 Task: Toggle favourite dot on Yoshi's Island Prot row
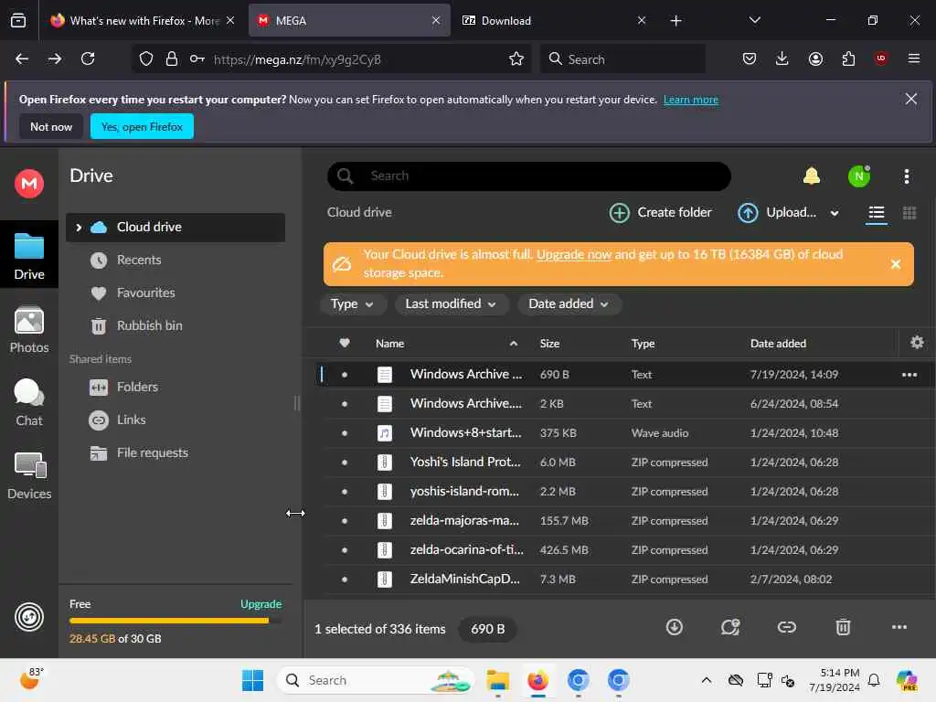(x=345, y=462)
